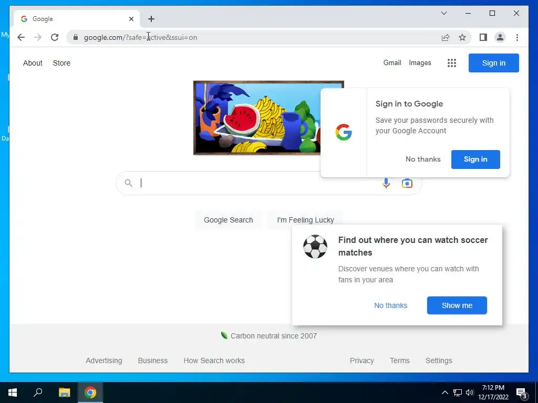Open the Google apps grid icon

pyautogui.click(x=452, y=63)
